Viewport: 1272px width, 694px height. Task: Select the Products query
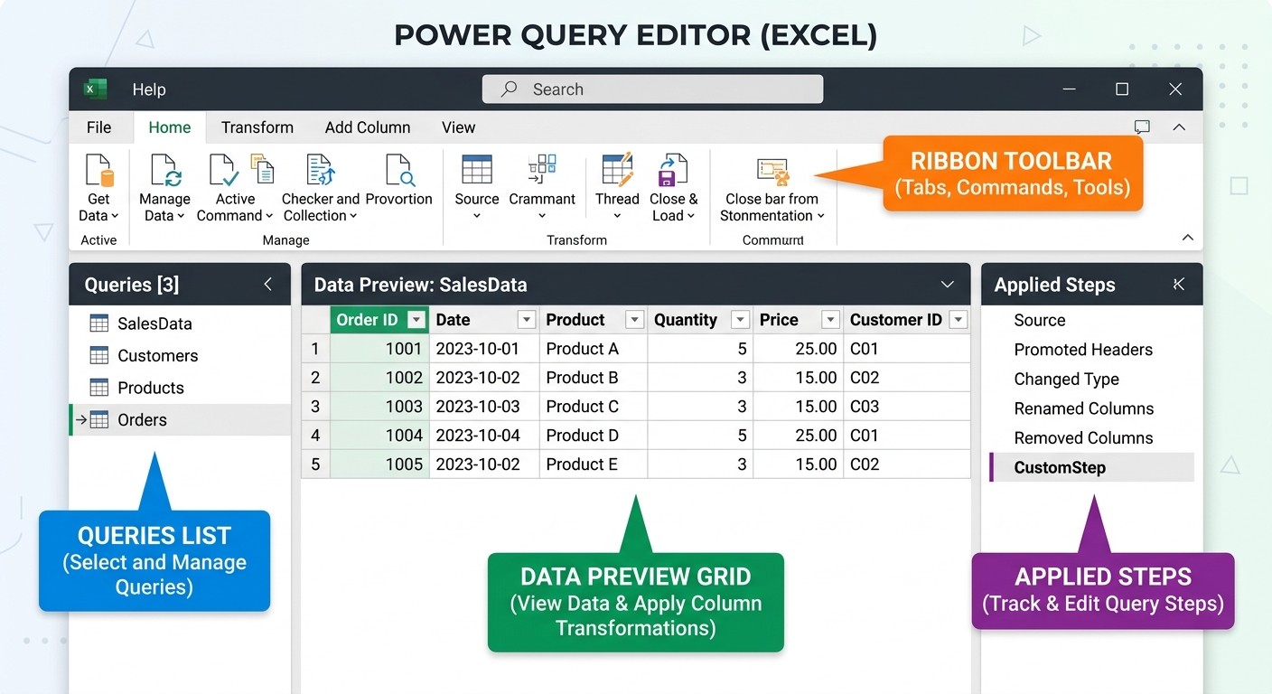click(x=180, y=388)
